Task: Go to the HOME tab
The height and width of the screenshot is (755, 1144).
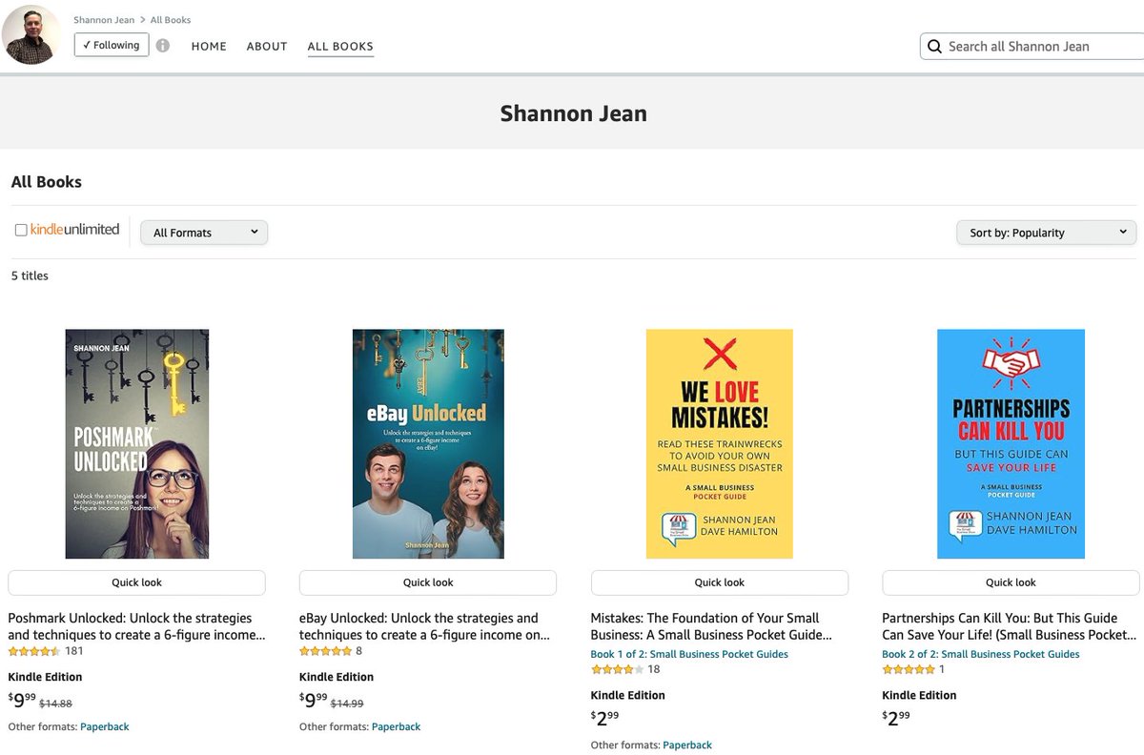Action: coord(209,46)
